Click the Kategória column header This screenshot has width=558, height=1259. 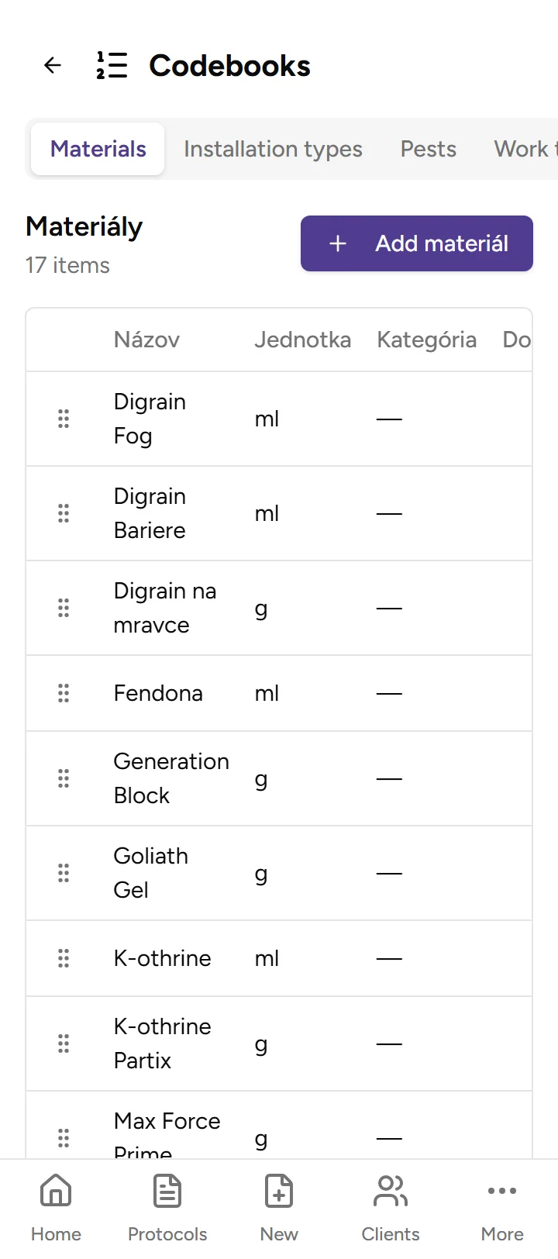(426, 340)
